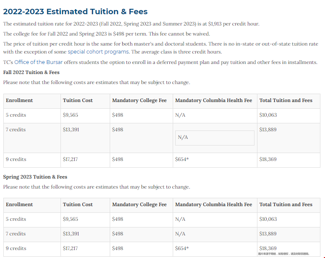Open the special cohort programs link
This screenshot has width=325, height=258.
click(x=98, y=52)
